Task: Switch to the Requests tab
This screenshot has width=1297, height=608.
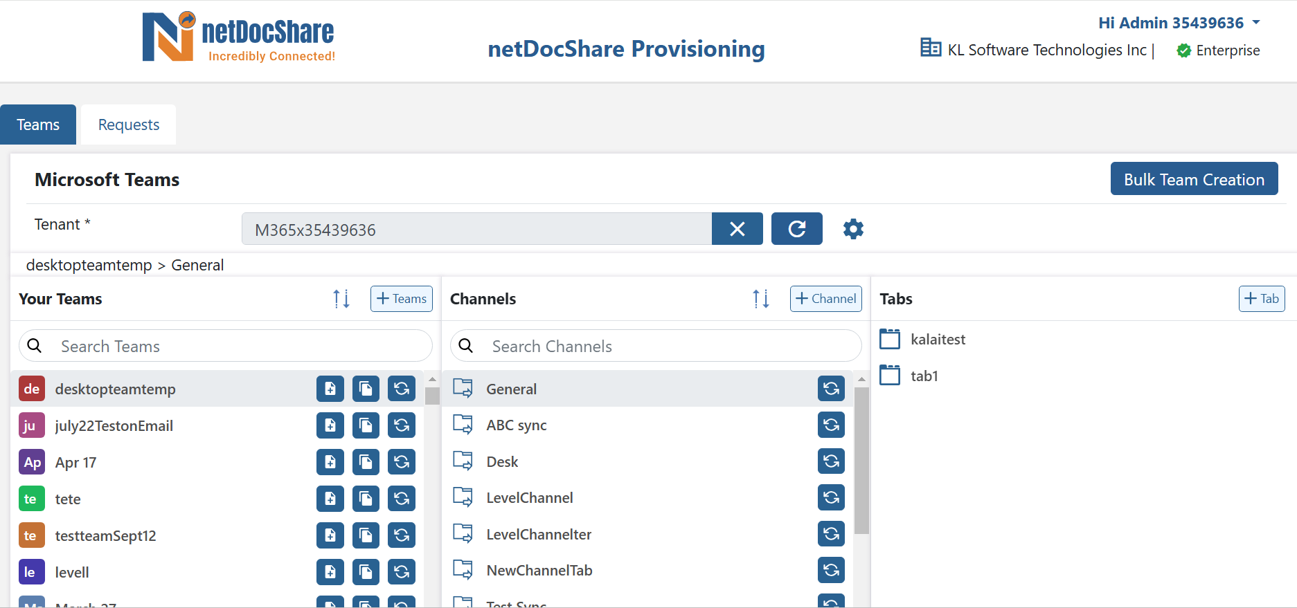Action: pyautogui.click(x=129, y=125)
